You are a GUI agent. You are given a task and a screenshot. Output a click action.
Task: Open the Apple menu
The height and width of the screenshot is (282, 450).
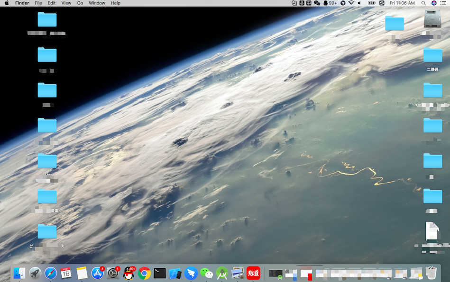tap(7, 3)
